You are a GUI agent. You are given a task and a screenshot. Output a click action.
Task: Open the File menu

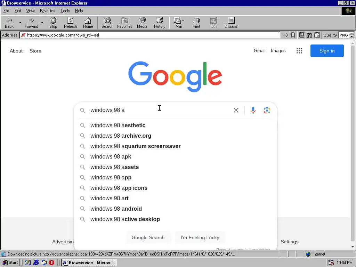[x=6, y=11]
